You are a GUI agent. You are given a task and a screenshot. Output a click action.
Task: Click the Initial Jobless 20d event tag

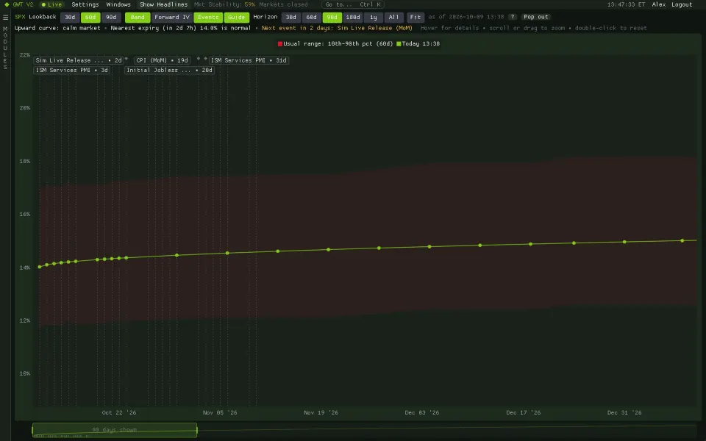coord(169,71)
